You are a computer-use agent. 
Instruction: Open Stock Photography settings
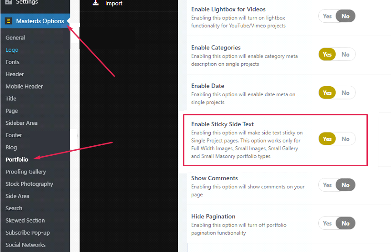tap(30, 184)
